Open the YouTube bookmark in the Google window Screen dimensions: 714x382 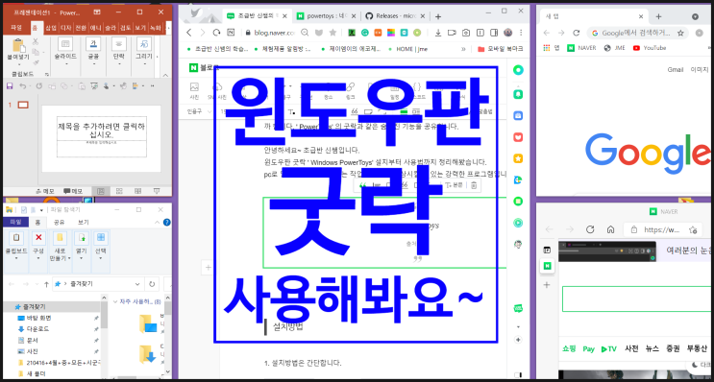(x=650, y=48)
